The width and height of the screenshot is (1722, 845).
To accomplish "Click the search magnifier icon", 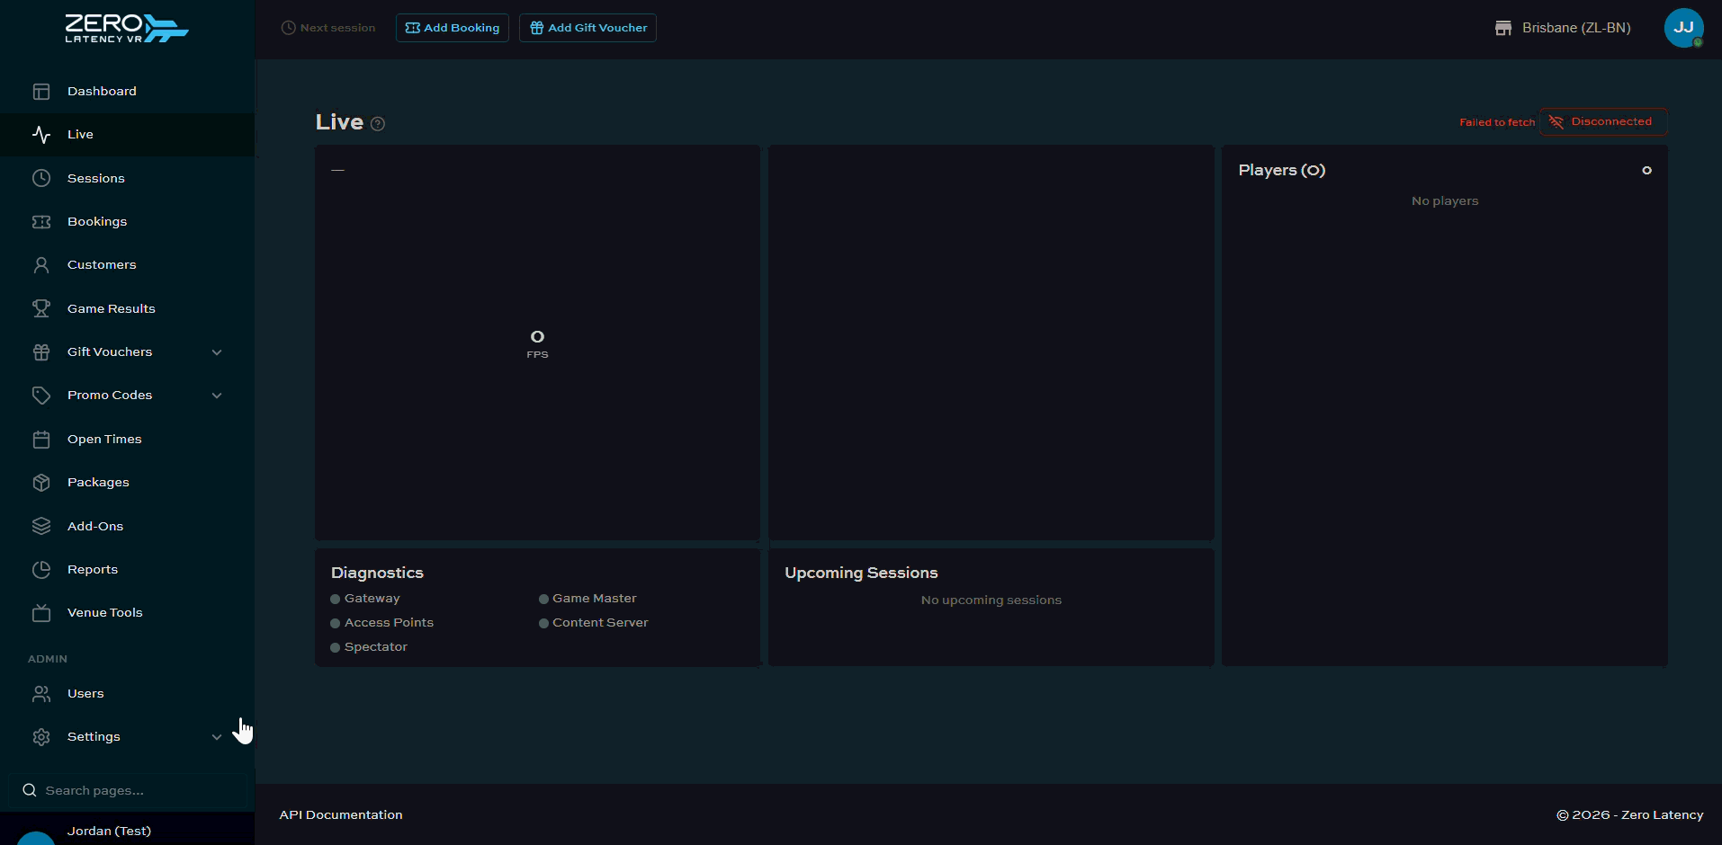I will pos(30,790).
